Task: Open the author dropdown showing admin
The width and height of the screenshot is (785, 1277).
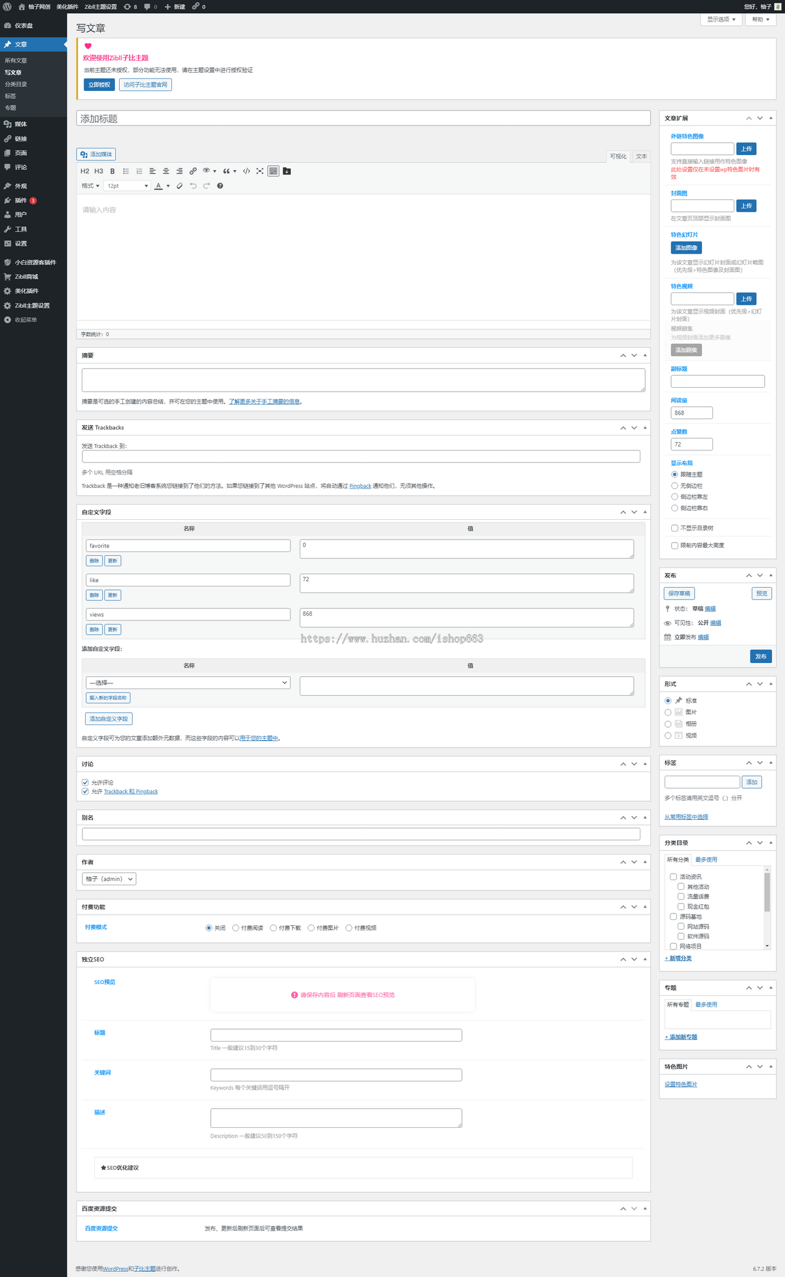Action: click(x=109, y=879)
